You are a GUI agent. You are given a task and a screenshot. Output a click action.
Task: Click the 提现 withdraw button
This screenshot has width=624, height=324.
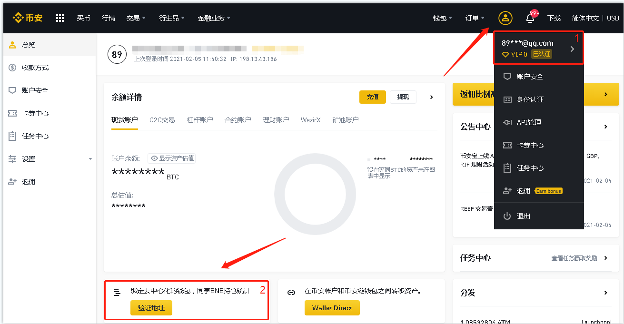tap(403, 97)
